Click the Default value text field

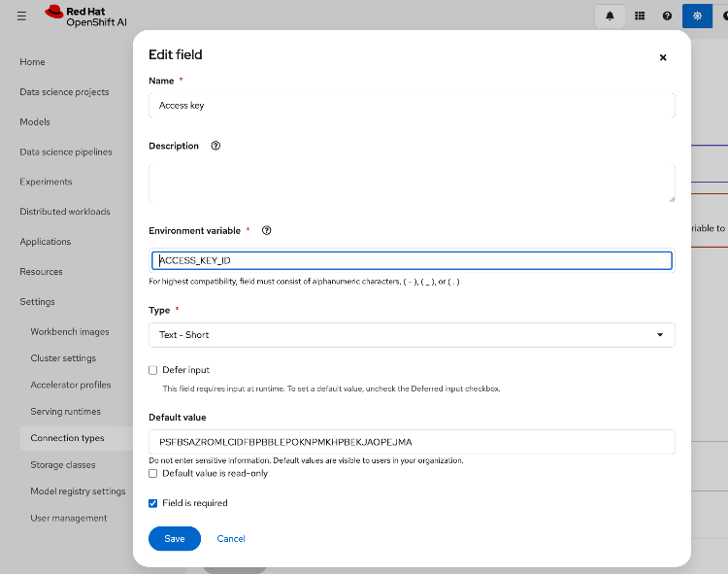tap(412, 442)
